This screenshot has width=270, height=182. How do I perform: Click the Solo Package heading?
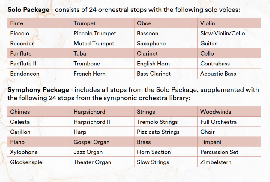(x=28, y=10)
